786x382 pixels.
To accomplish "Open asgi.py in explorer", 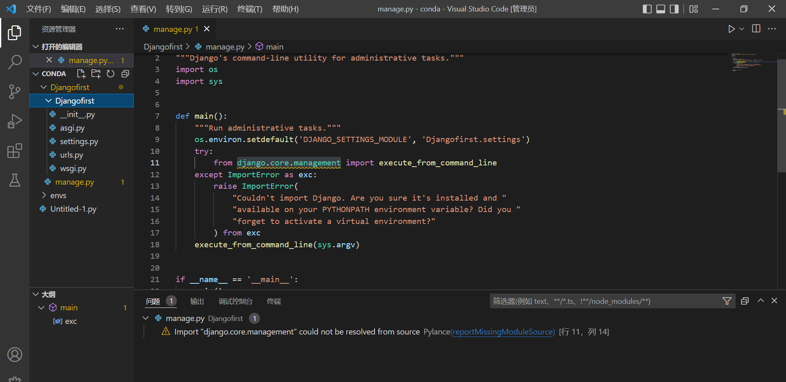I will [72, 128].
